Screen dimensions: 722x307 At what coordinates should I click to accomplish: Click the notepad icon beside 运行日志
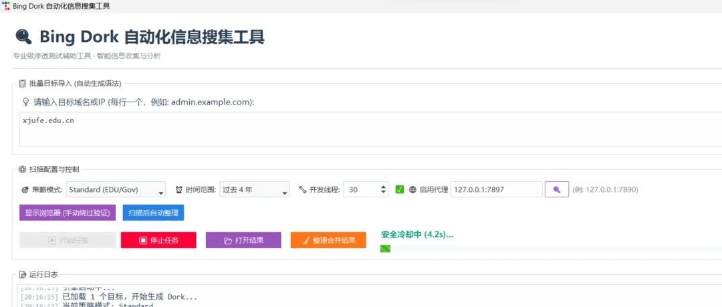pyautogui.click(x=22, y=275)
